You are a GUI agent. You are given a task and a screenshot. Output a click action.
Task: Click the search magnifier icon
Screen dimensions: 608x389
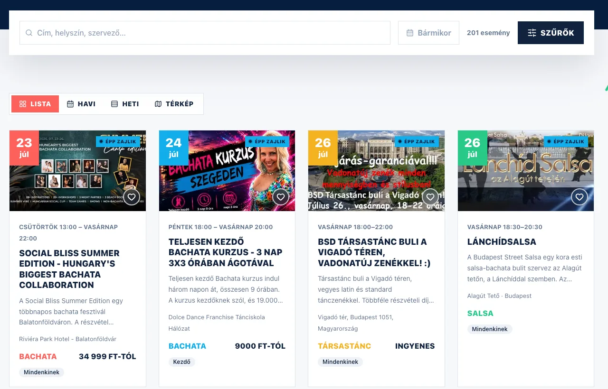click(x=29, y=33)
